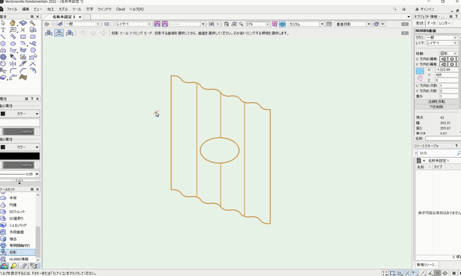Open the 3D modeling tool set
The width and height of the screenshot is (461, 276).
(4, 266)
